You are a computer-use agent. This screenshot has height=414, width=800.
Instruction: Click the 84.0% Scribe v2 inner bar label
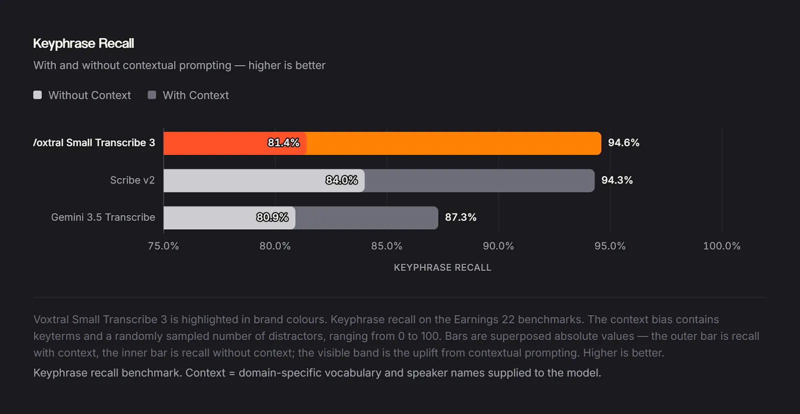pos(341,180)
